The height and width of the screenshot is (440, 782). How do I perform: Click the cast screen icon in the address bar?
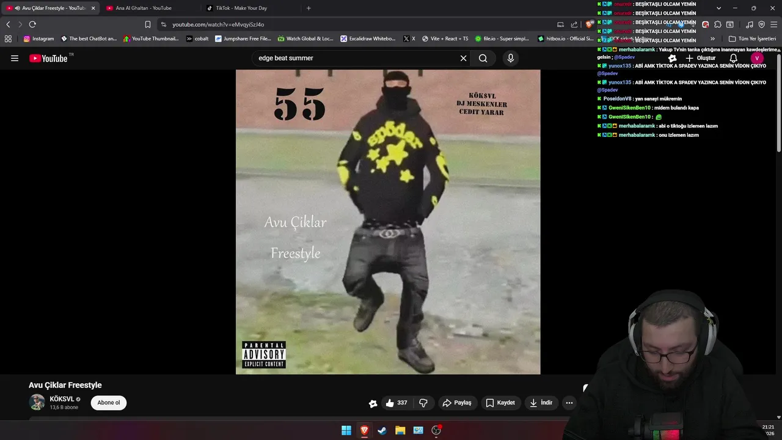click(560, 24)
